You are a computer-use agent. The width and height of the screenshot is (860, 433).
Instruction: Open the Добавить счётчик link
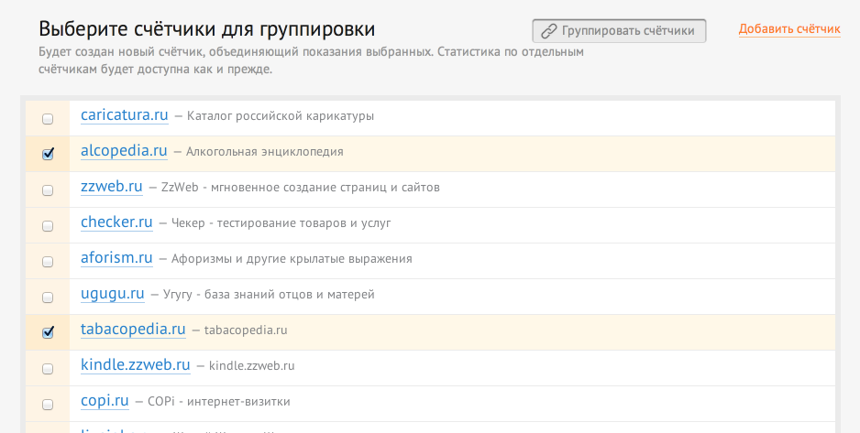click(789, 29)
